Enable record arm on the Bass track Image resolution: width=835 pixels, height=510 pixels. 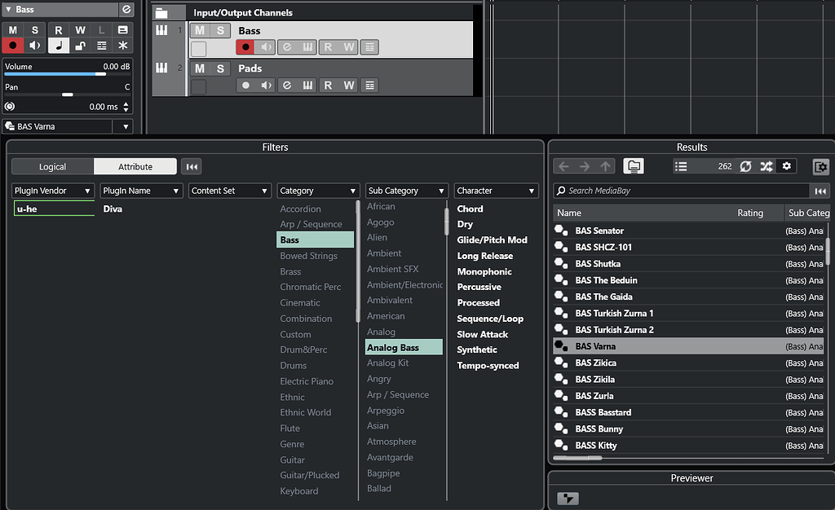[12, 45]
